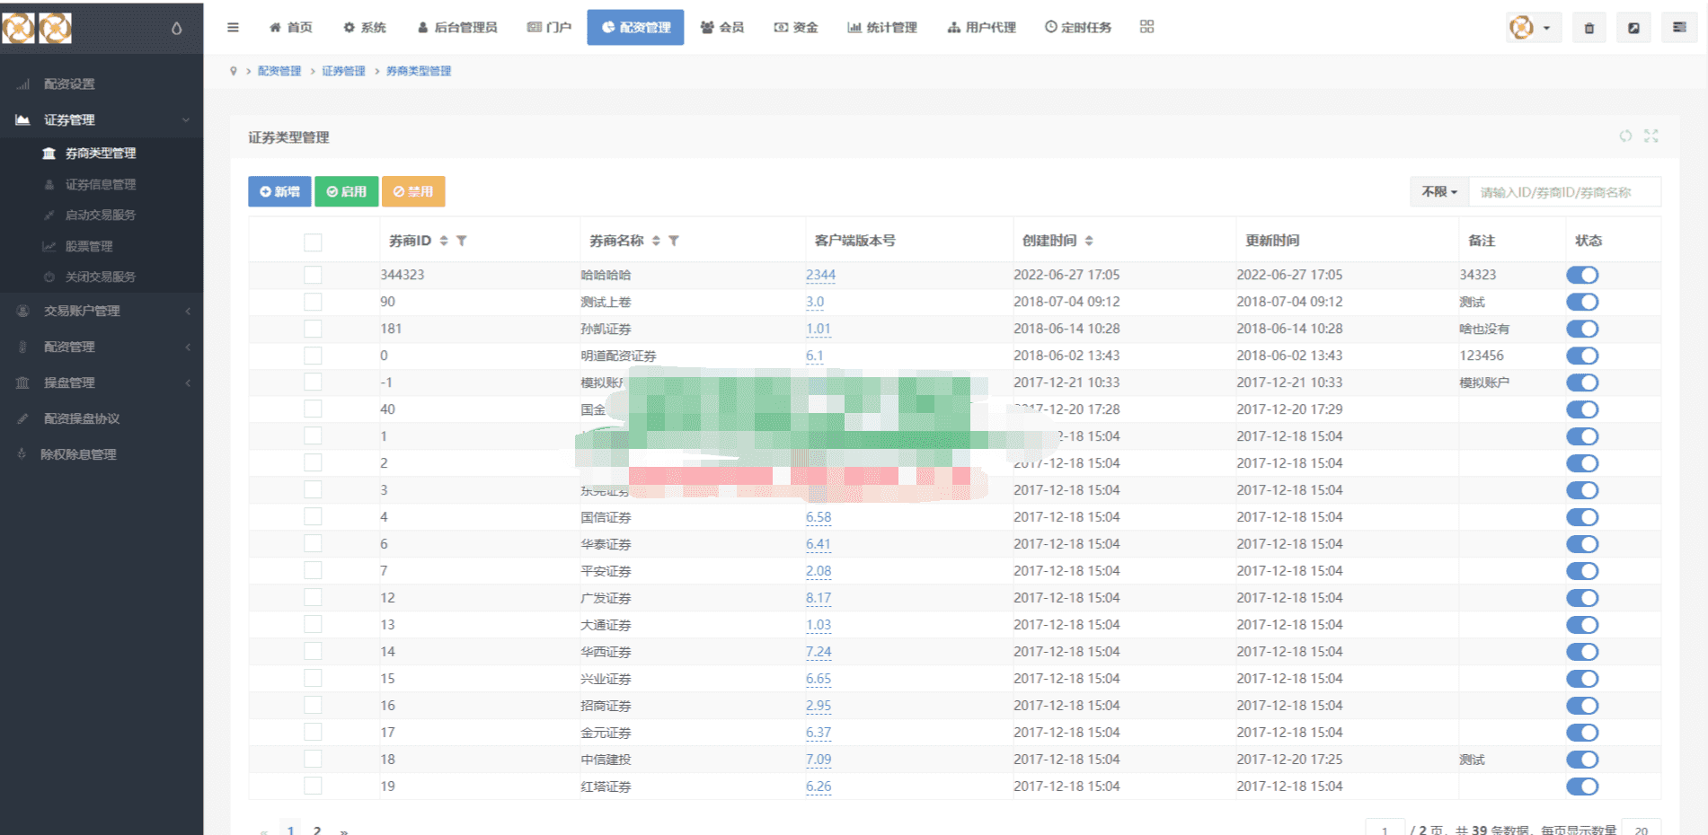This screenshot has width=1708, height=835.
Task: Tick the checkbox for row 344323
Action: tap(313, 275)
